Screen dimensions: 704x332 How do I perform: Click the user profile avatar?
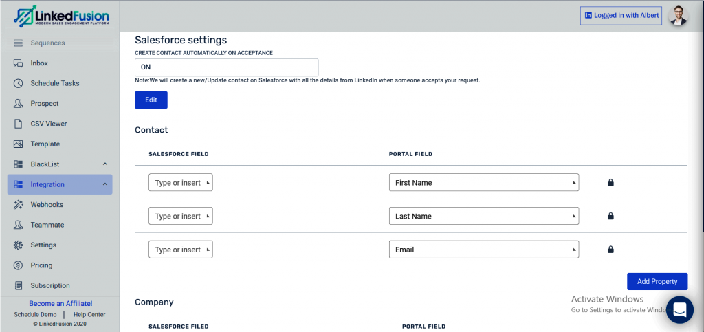[678, 16]
